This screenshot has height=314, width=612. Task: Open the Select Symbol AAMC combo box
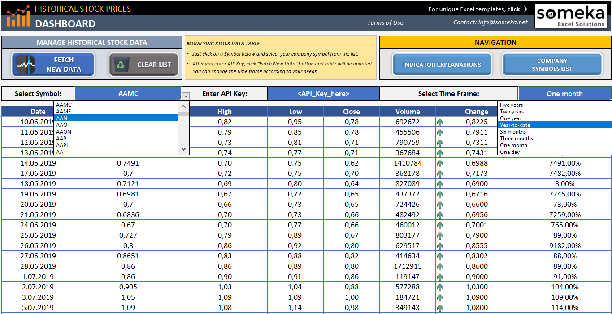[x=128, y=94]
